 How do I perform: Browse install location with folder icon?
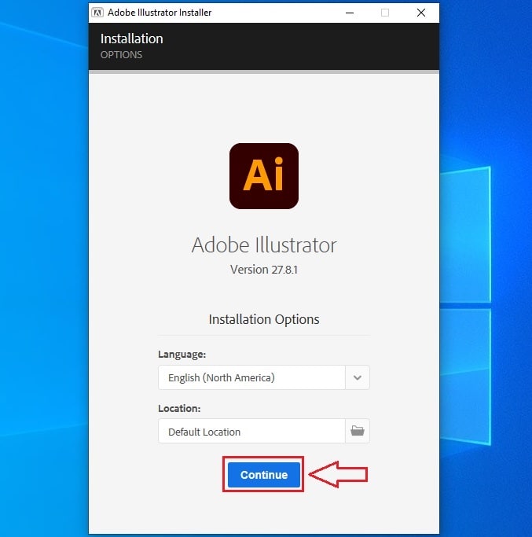[358, 431]
